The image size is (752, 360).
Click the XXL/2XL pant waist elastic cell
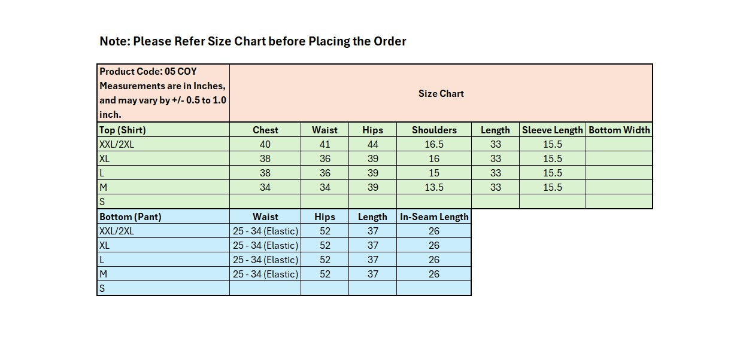pos(265,231)
